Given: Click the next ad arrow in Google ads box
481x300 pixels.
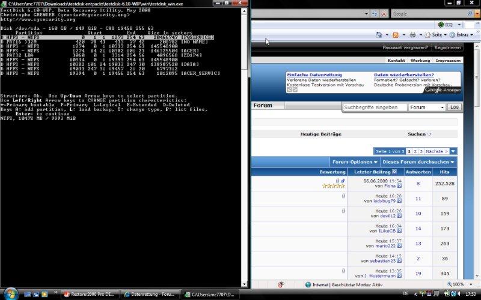Looking at the screenshot, I should (295, 89).
